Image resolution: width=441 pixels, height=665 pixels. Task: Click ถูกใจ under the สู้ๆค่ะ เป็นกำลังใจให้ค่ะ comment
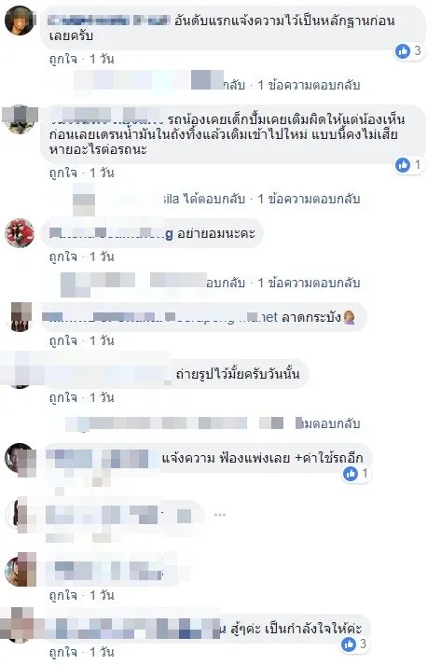[63, 652]
